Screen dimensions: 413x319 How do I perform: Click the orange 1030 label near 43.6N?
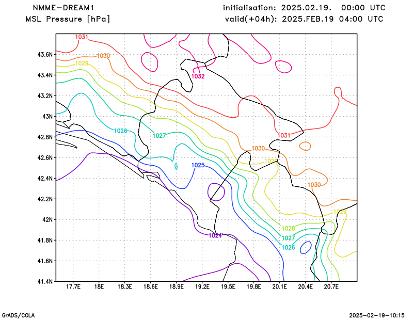click(103, 56)
